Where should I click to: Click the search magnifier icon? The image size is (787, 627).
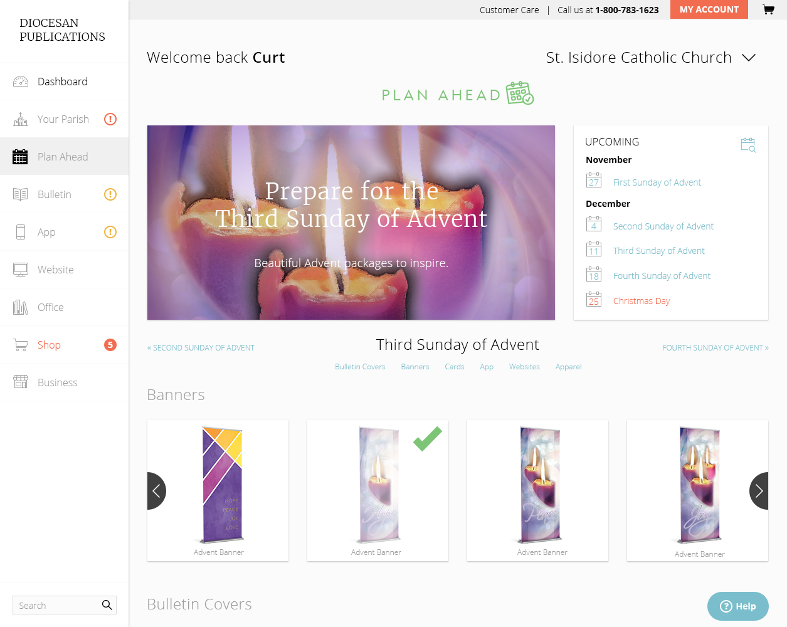pos(107,605)
